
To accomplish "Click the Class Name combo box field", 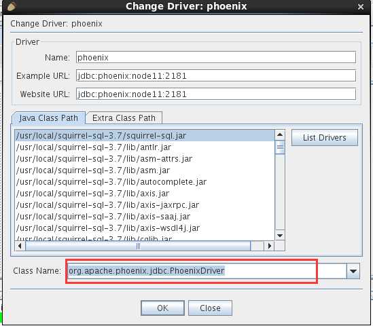I will tap(207, 271).
